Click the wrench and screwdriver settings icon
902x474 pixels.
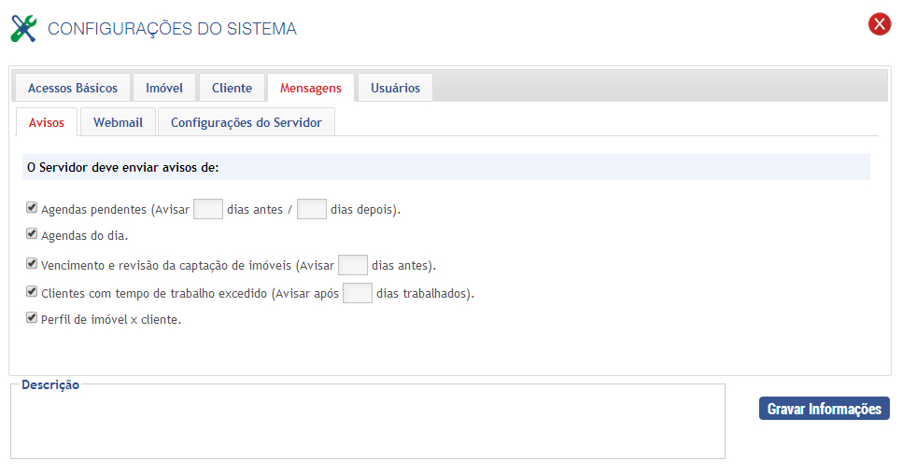point(25,28)
